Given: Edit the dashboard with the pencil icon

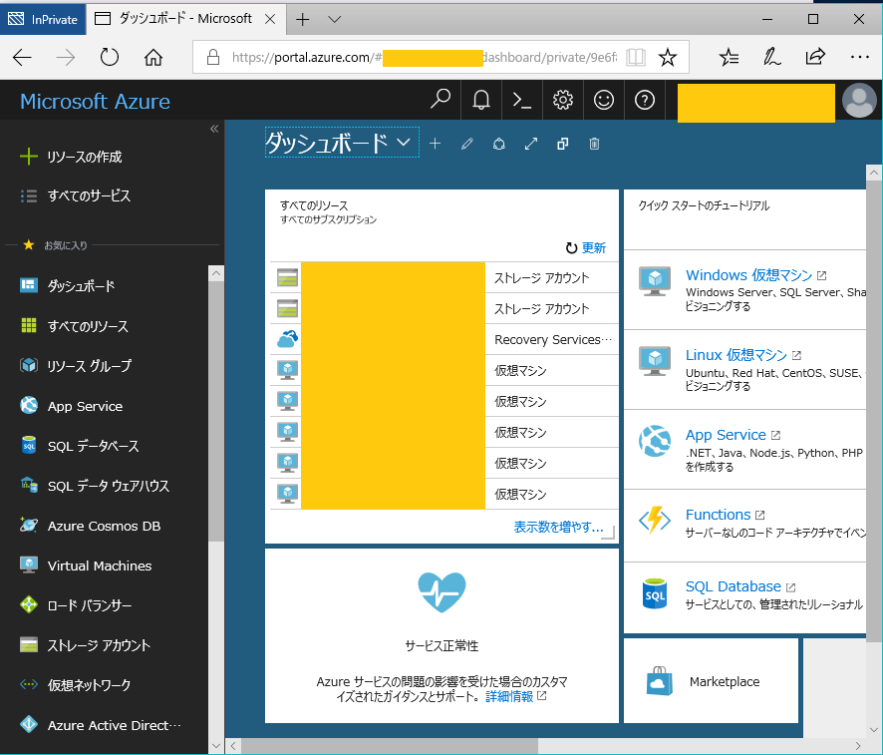Looking at the screenshot, I should [467, 144].
